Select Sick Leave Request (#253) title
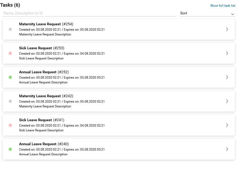 coord(42,48)
